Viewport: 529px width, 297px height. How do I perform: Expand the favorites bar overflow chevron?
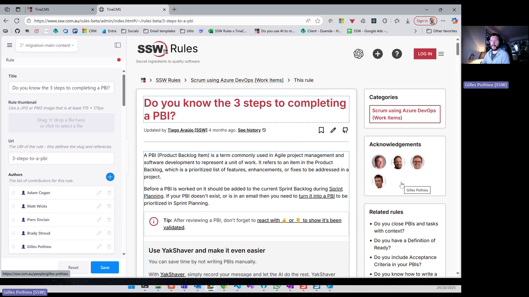[415, 31]
